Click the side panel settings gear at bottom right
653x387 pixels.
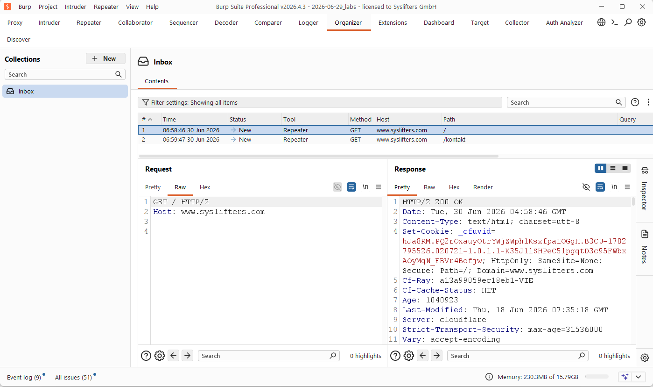[645, 358]
